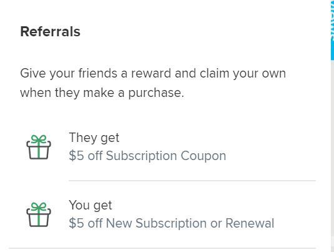Open the blue vertical rewards tab on the right edge

tap(332, 30)
